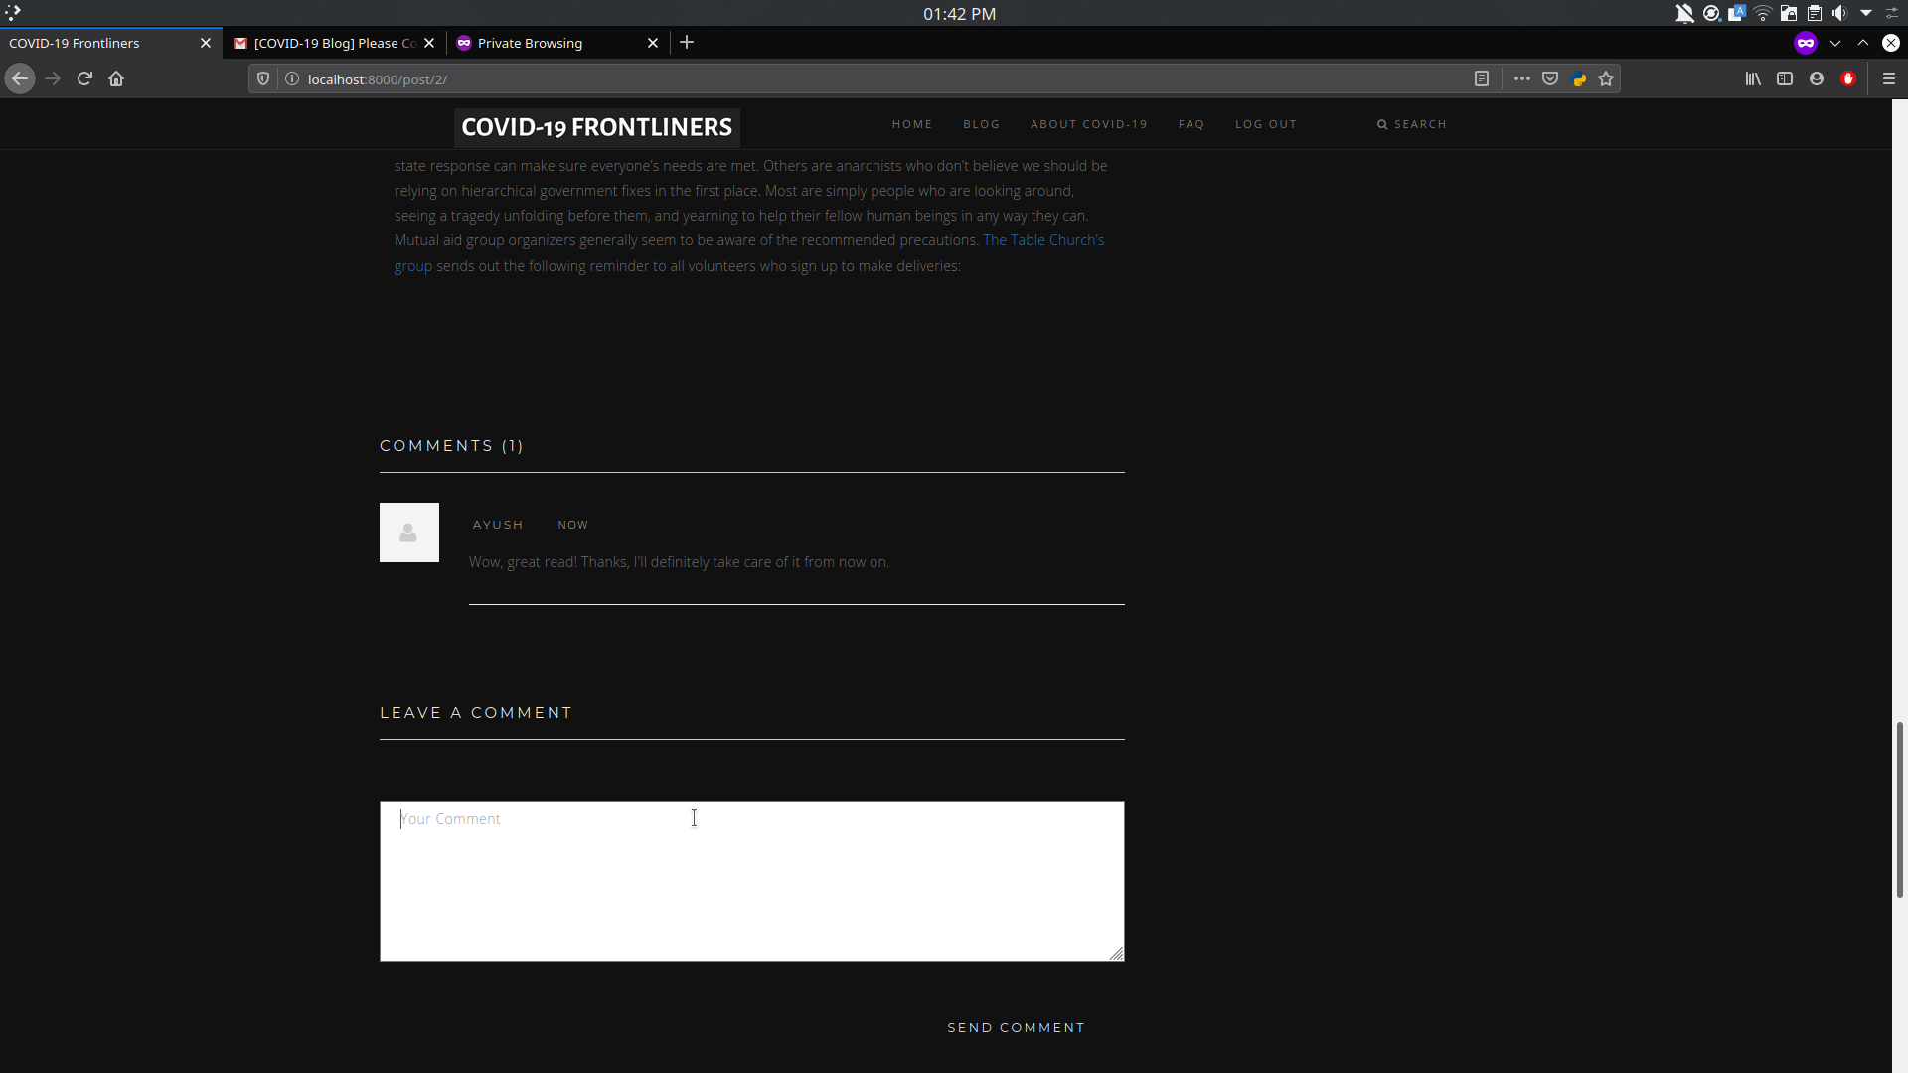Open Firefox Library icon
Viewport: 1908px width, 1073px height.
tap(1753, 78)
